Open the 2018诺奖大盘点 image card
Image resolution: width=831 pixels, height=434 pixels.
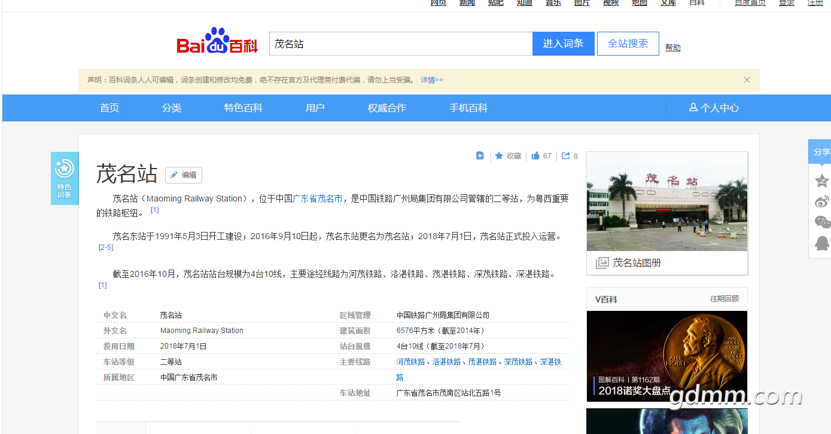pyautogui.click(x=667, y=356)
